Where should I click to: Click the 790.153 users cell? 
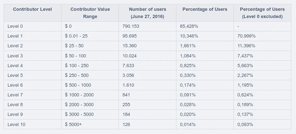coord(130,26)
